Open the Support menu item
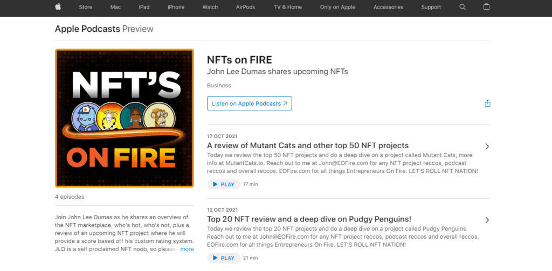The height and width of the screenshot is (271, 552). point(431,7)
